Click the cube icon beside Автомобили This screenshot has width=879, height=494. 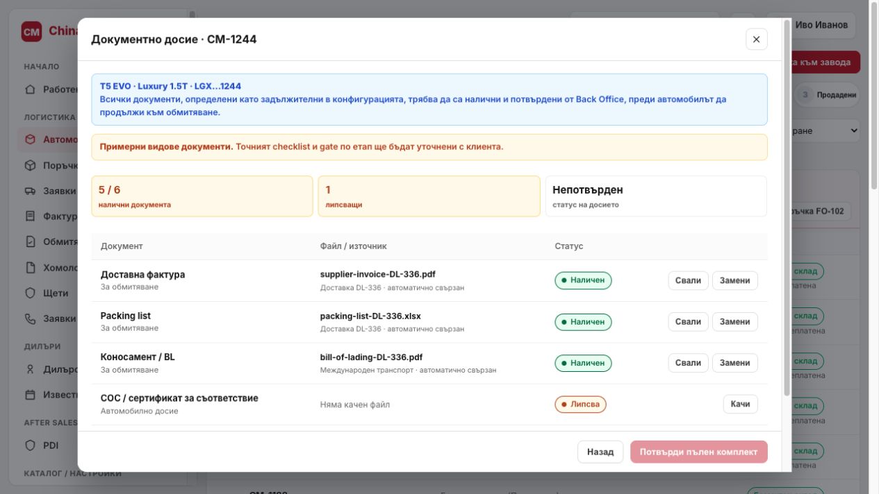pyautogui.click(x=30, y=139)
